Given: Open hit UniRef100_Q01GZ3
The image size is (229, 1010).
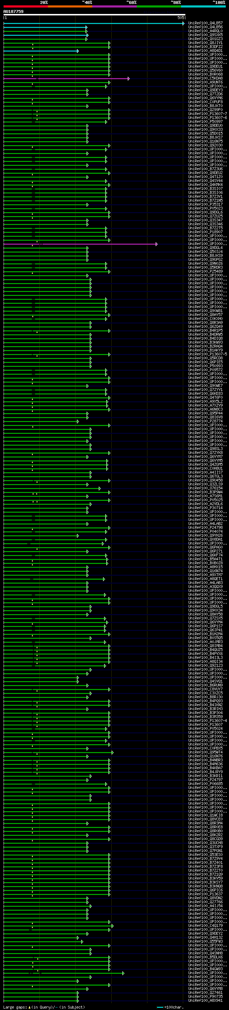Looking at the screenshot, I should coord(205,39).
